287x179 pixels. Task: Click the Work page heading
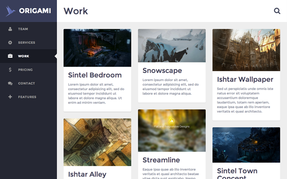point(76,11)
